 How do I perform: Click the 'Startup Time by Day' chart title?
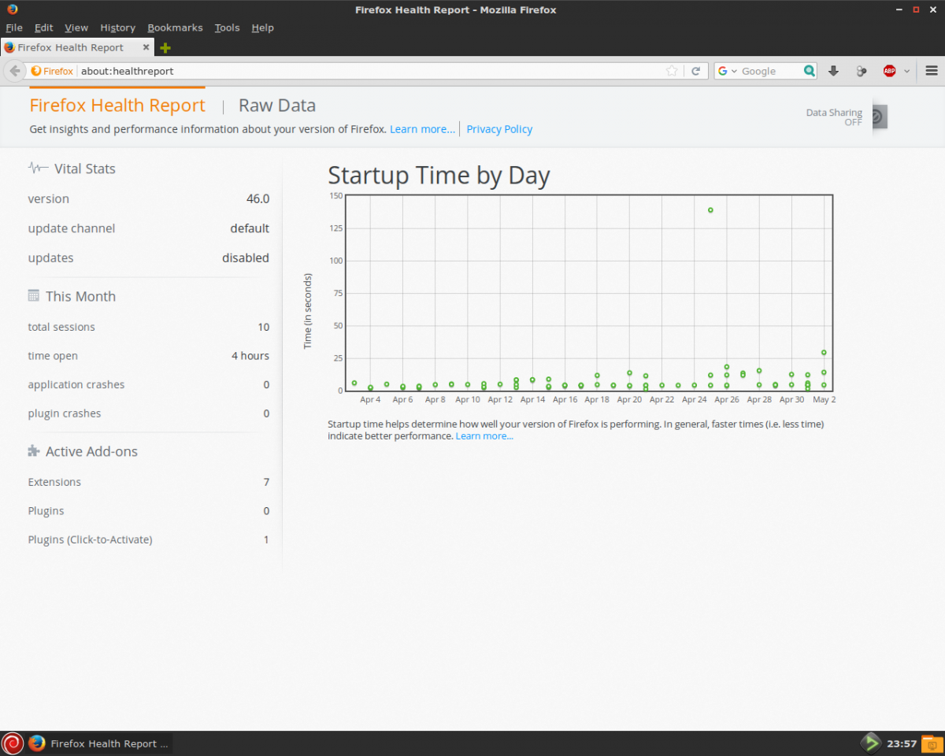439,175
